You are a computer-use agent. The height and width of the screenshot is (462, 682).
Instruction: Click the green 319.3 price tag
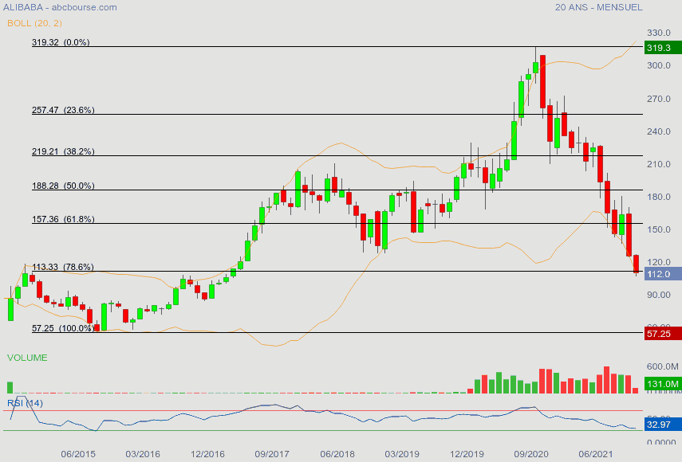coord(663,48)
